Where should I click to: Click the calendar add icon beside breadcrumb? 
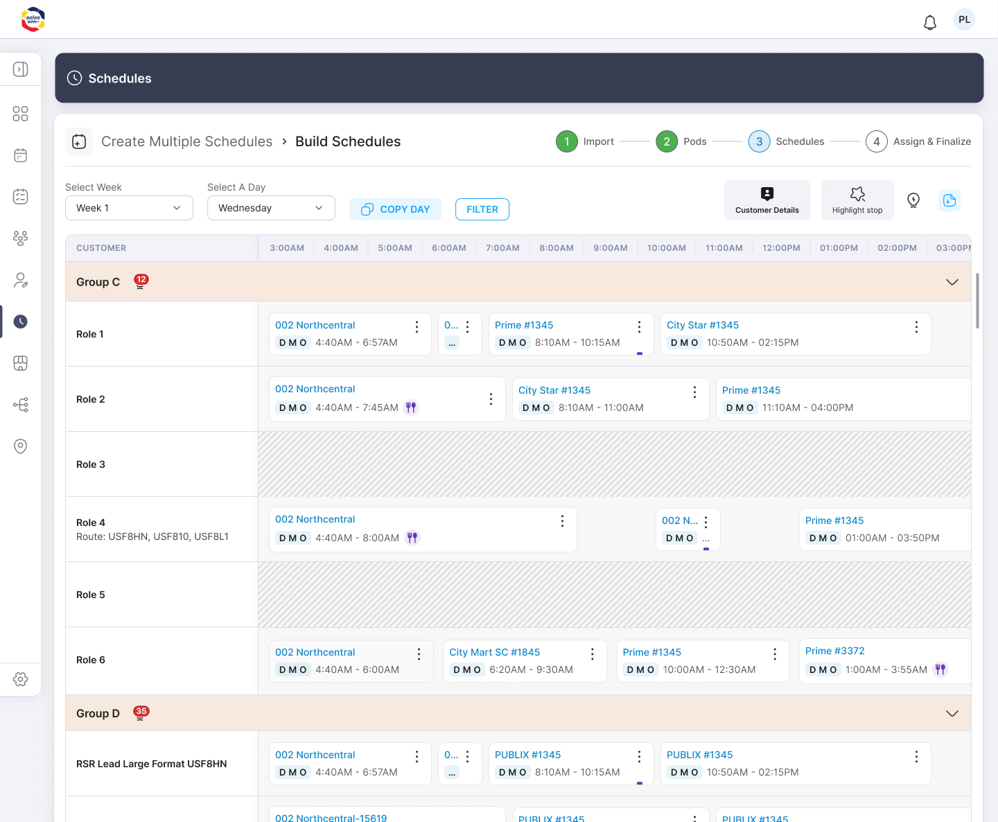click(x=79, y=141)
